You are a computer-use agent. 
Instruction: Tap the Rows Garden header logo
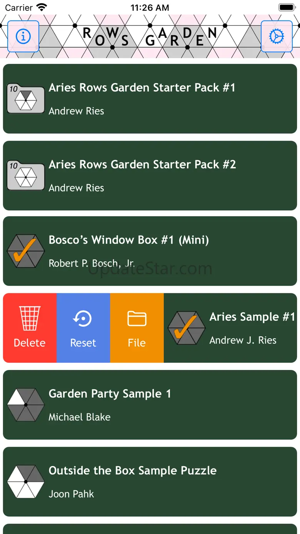[x=150, y=37]
